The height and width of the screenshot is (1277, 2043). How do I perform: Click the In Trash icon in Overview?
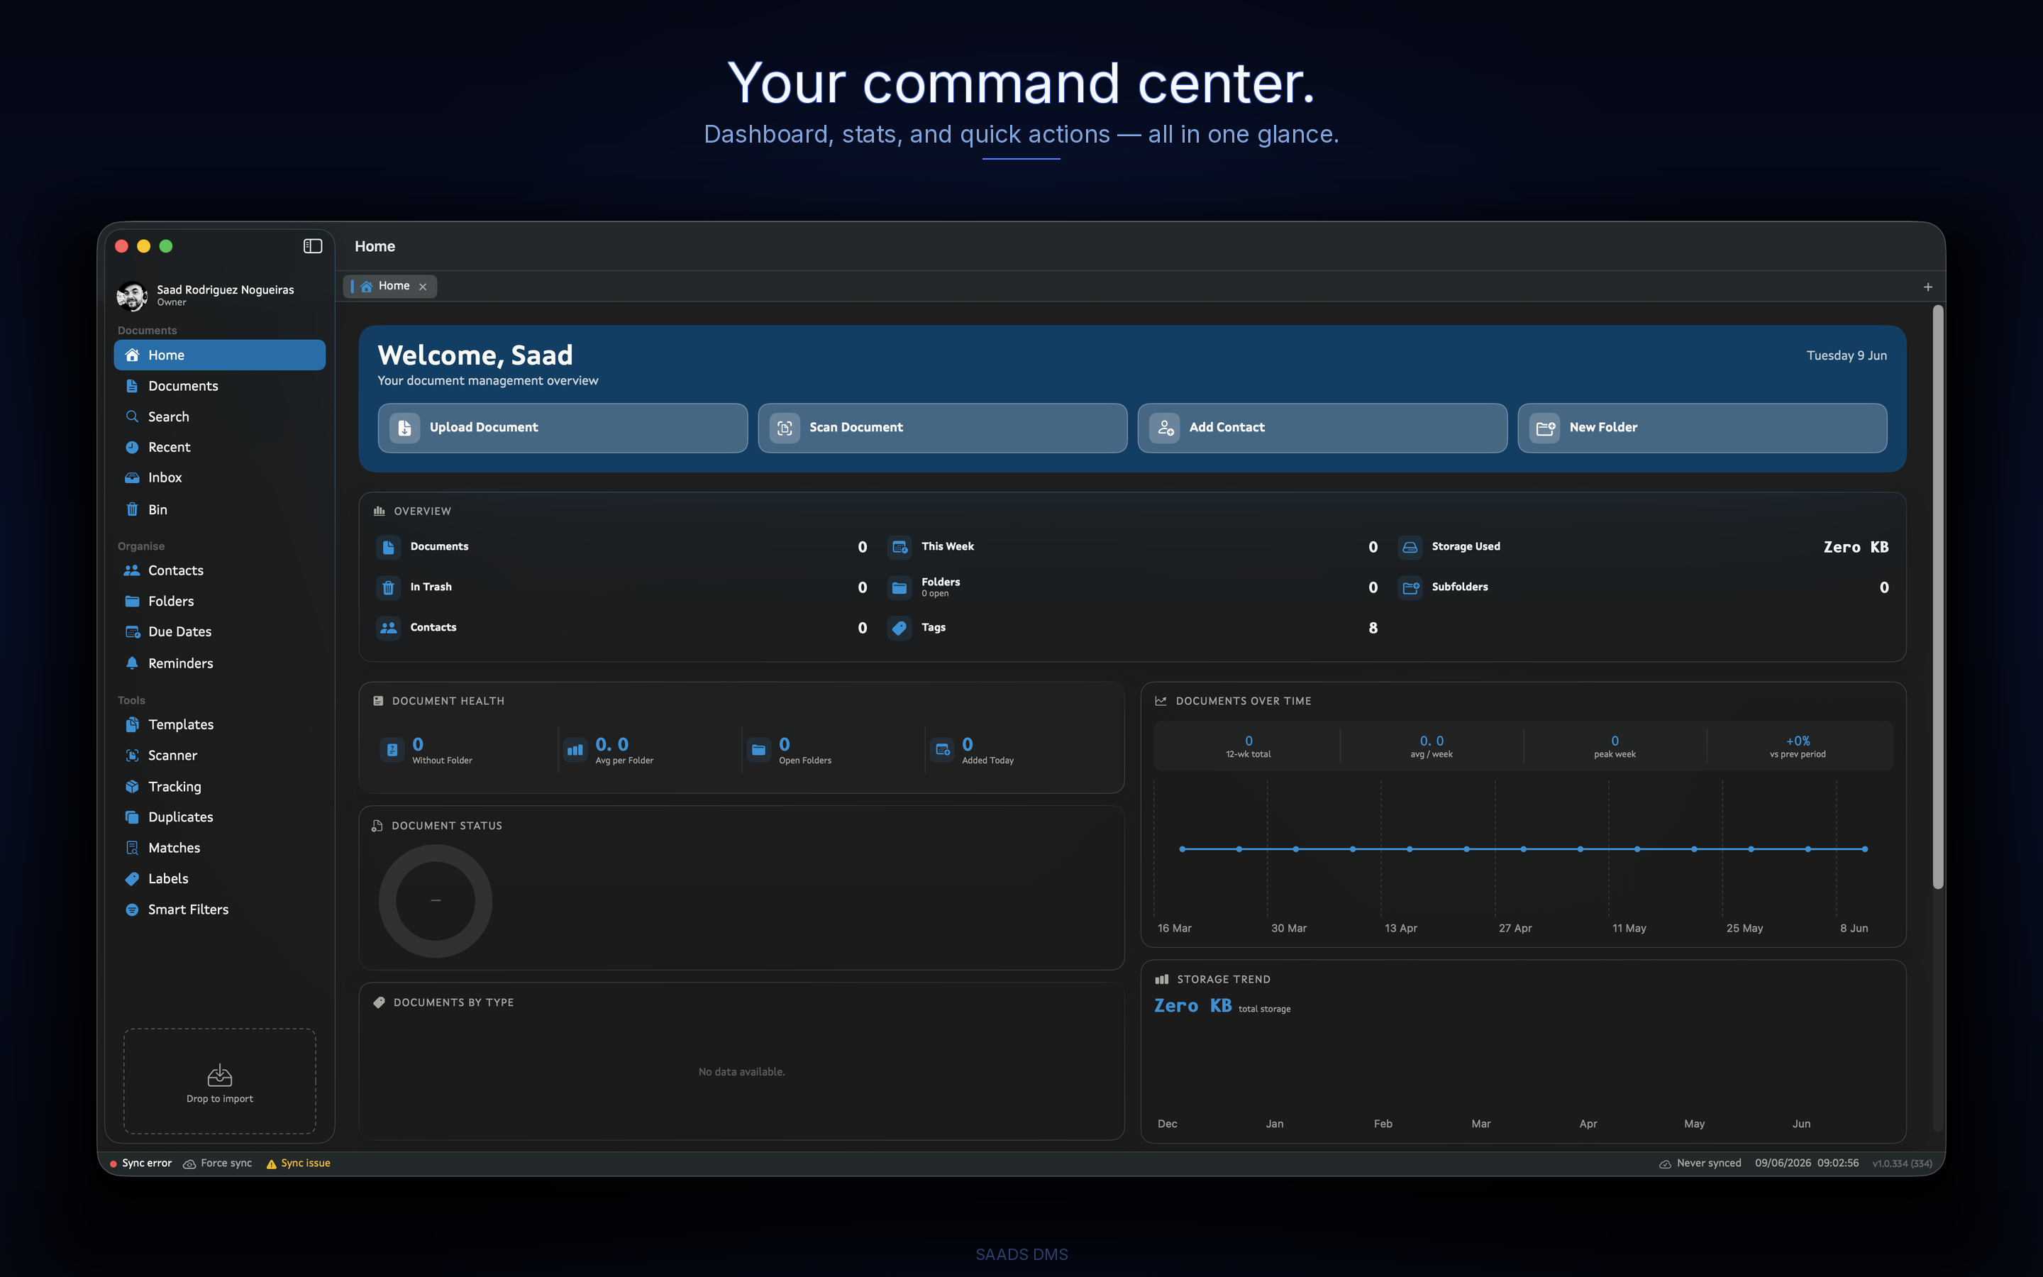point(388,588)
